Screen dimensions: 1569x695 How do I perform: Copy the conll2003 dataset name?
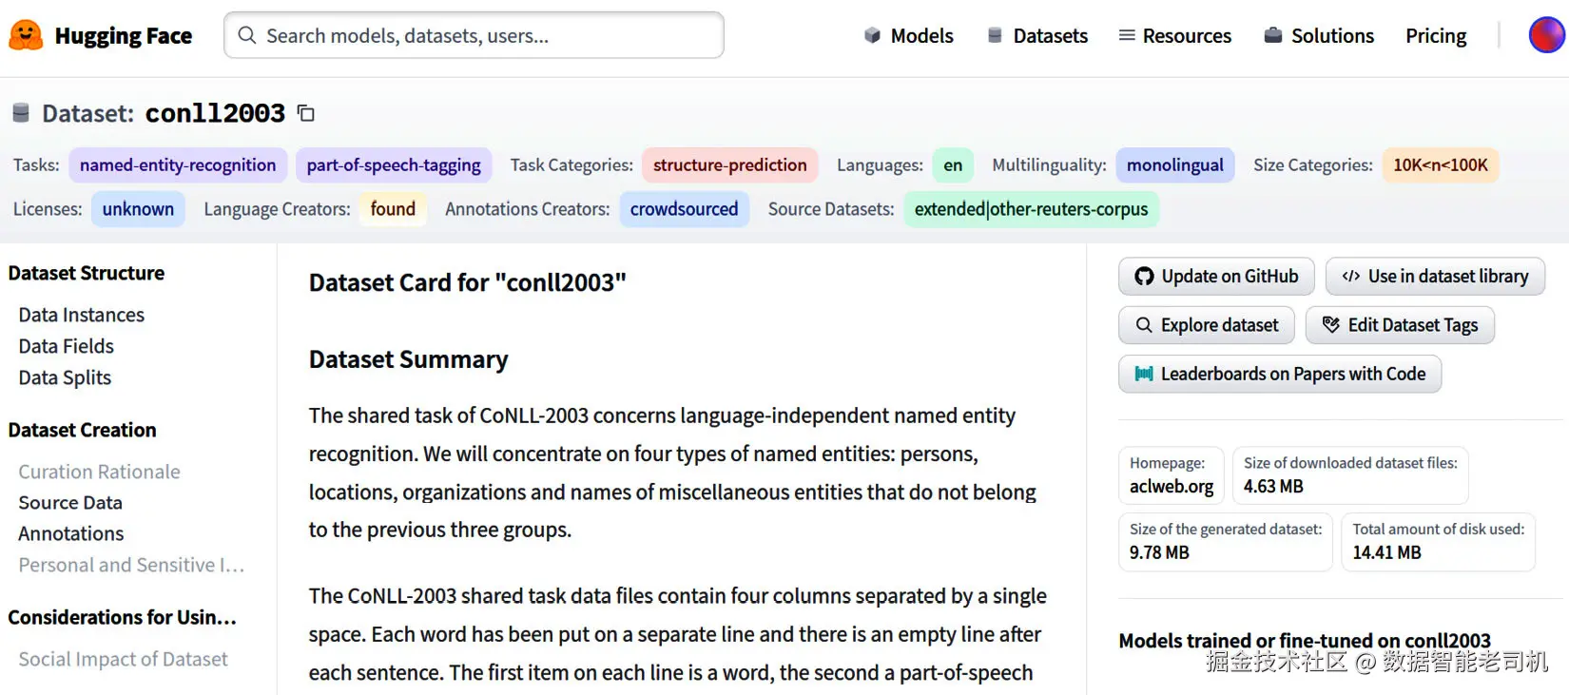(305, 113)
